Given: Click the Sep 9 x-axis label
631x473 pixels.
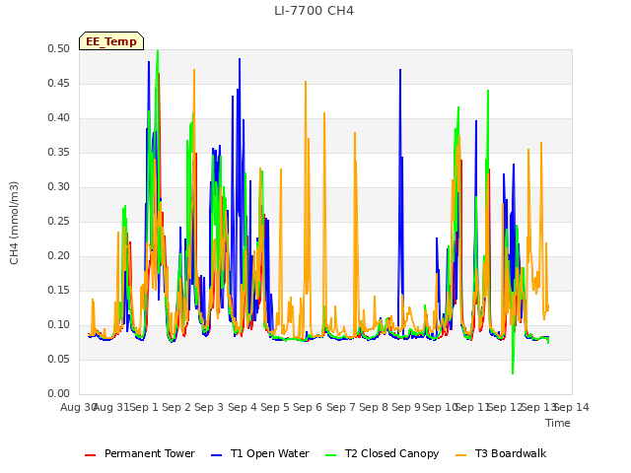Looking at the screenshot, I should (406, 407).
